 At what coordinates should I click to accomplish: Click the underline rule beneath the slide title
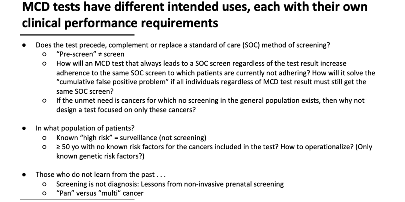tap(77, 34)
